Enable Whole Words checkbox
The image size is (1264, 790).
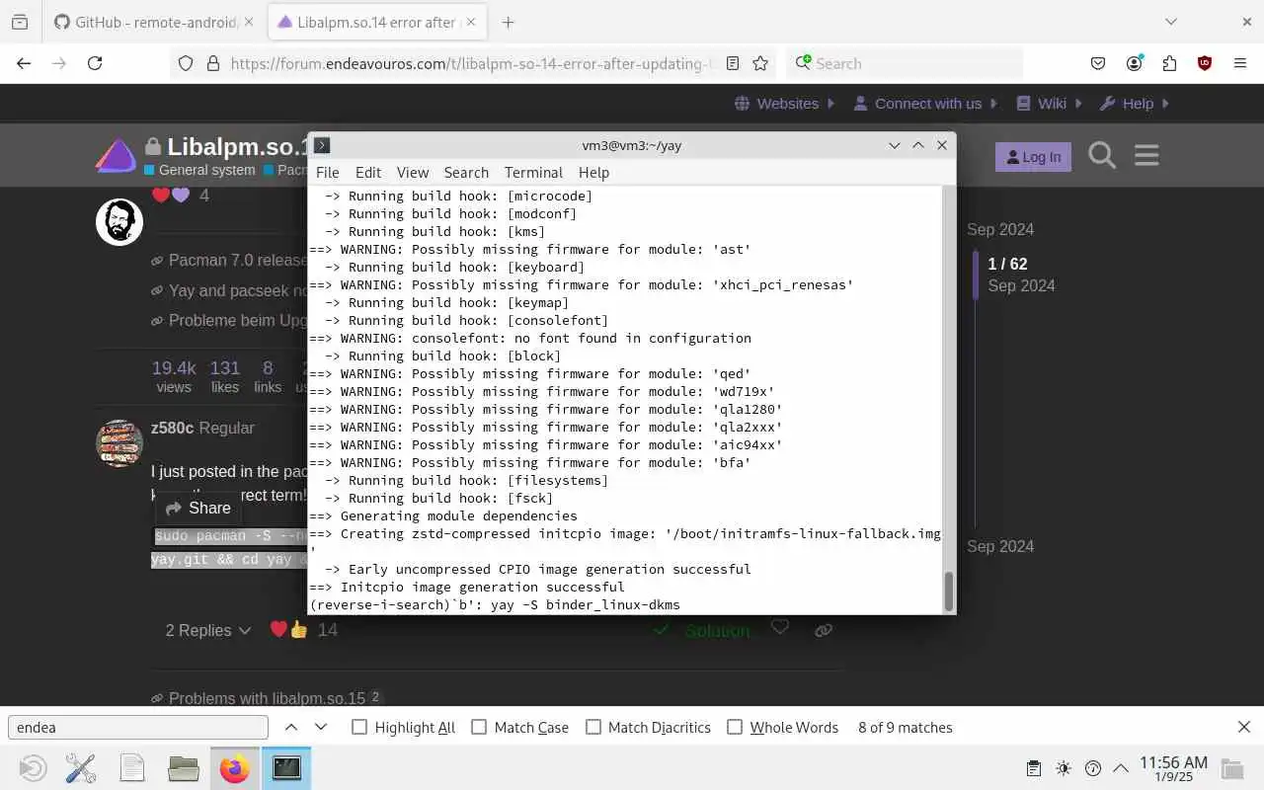click(735, 727)
